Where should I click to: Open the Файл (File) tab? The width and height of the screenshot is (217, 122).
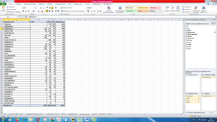tap(3, 4)
